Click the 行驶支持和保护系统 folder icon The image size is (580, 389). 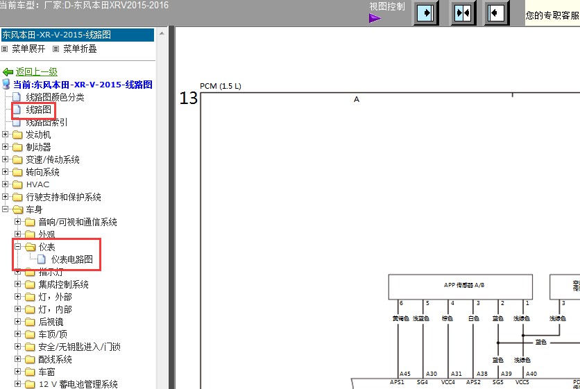click(17, 197)
